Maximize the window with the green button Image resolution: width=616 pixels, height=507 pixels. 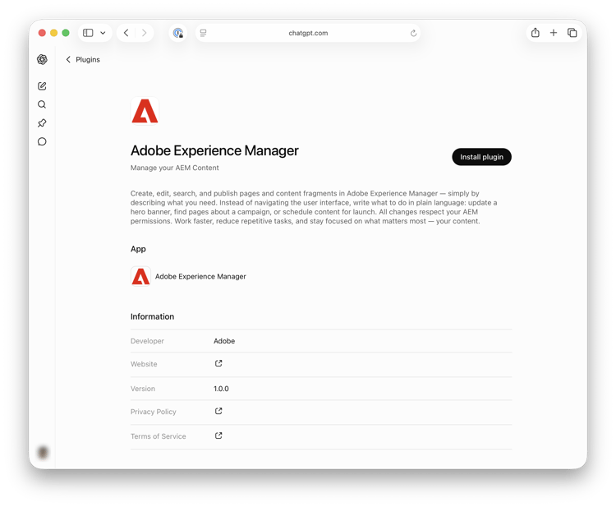pos(66,33)
